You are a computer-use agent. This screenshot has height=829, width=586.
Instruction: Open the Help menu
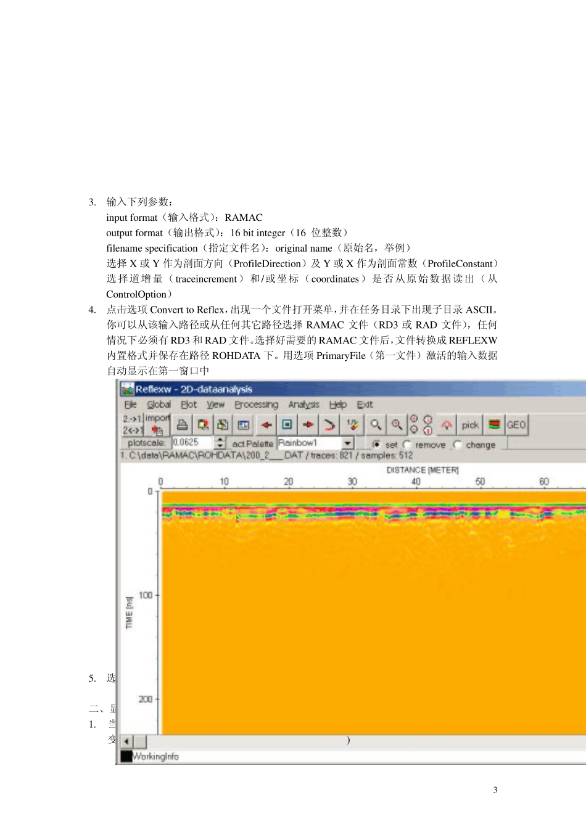(x=338, y=405)
